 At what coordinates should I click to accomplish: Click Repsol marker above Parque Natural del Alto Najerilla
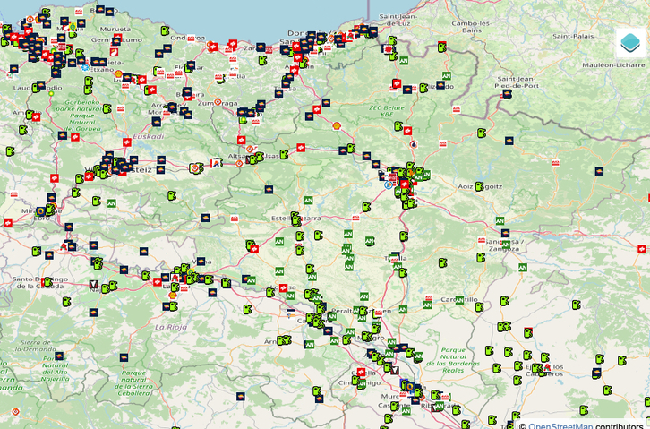(59, 356)
